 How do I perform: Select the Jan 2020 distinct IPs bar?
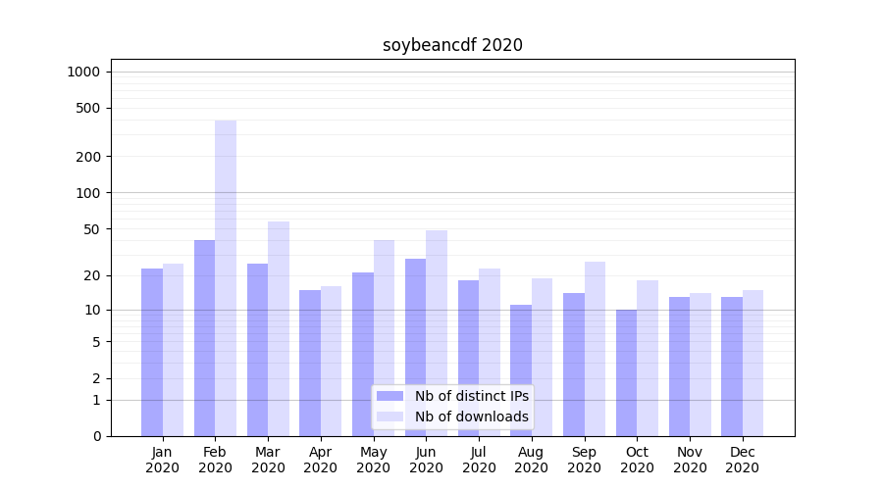(x=152, y=352)
